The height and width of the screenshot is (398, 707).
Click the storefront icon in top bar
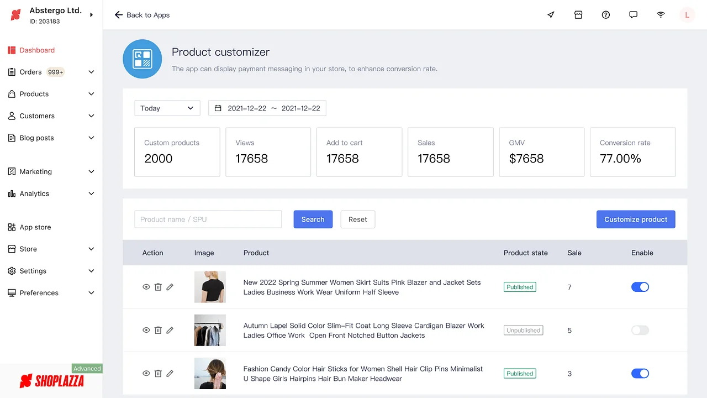pyautogui.click(x=578, y=15)
